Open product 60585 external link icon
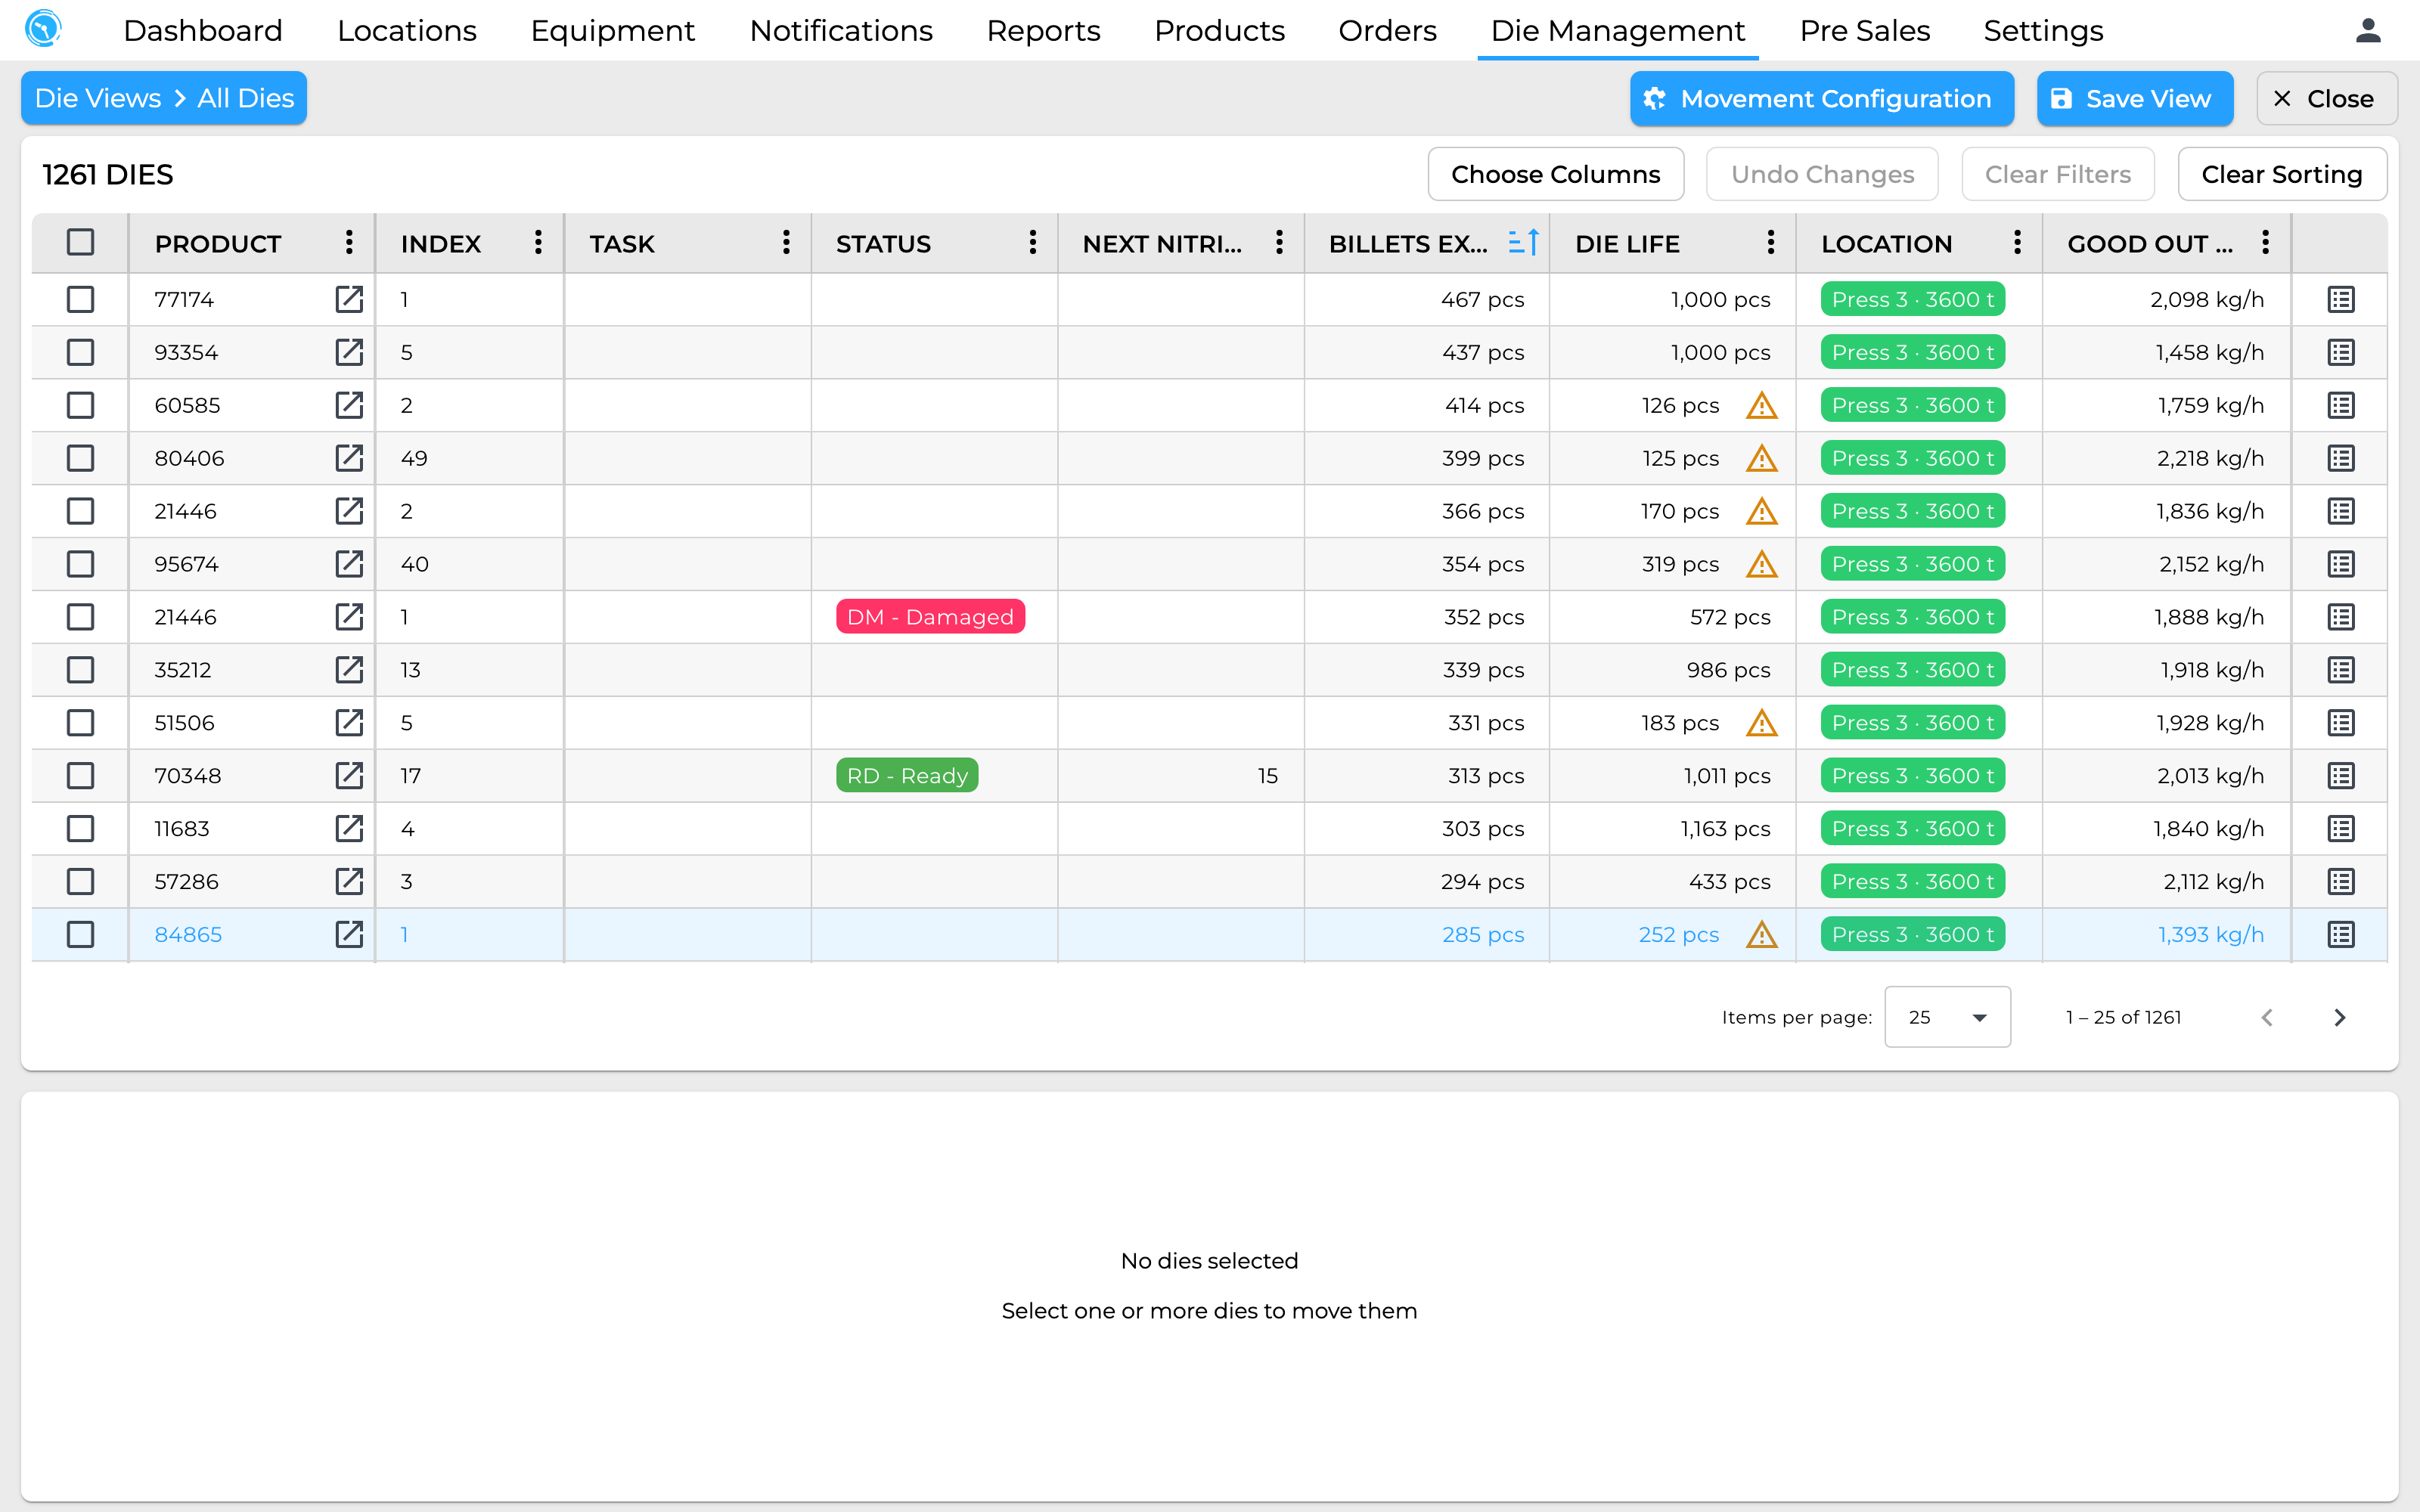The width and height of the screenshot is (2420, 1512). tap(349, 405)
